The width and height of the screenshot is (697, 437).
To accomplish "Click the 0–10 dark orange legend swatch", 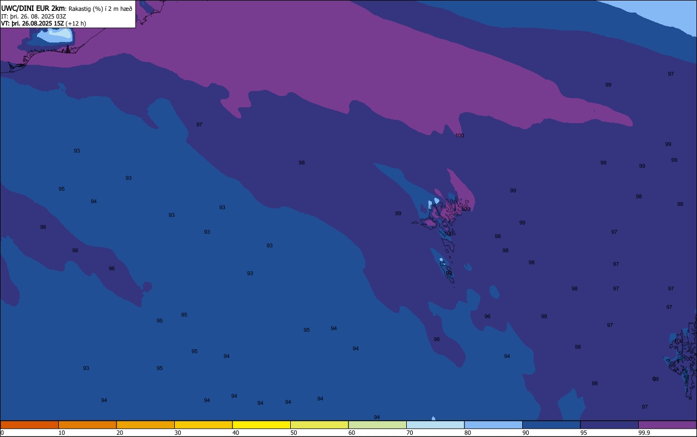I will (29, 424).
